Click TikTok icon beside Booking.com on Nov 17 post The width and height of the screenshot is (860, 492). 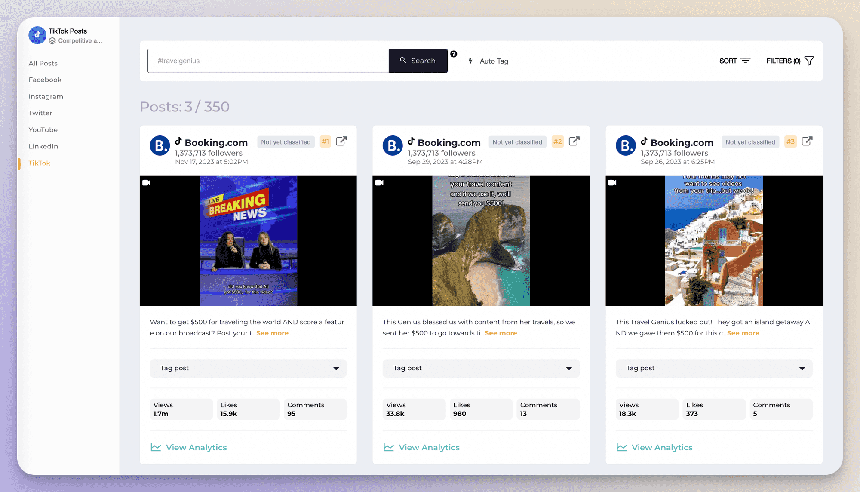pos(178,141)
